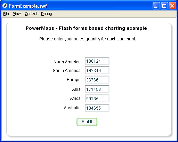Close the FormExample.swf window
The image size is (178, 142).
click(x=172, y=6)
